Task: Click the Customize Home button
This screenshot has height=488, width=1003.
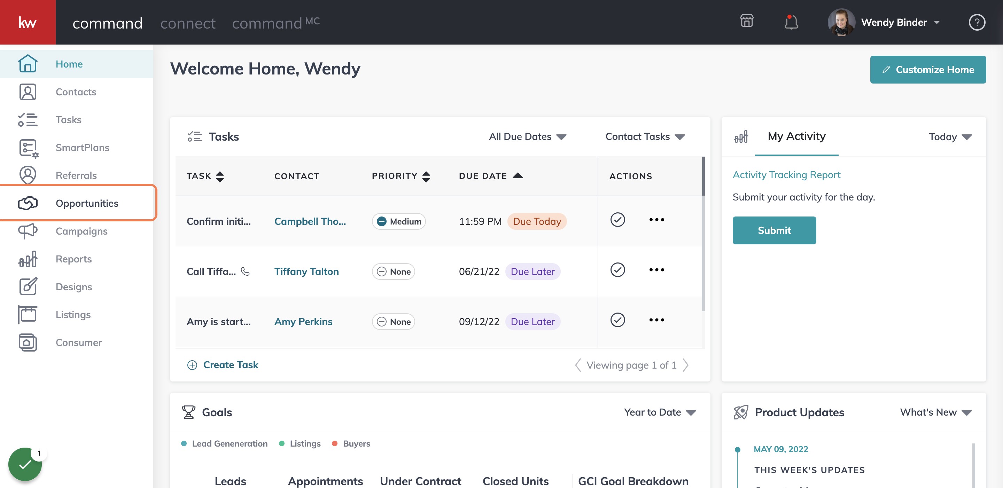Action: click(x=928, y=70)
